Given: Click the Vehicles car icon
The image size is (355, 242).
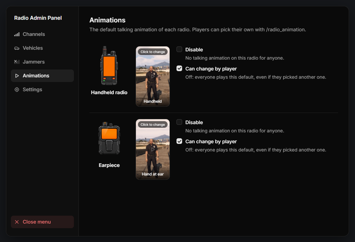Looking at the screenshot, I should point(17,48).
